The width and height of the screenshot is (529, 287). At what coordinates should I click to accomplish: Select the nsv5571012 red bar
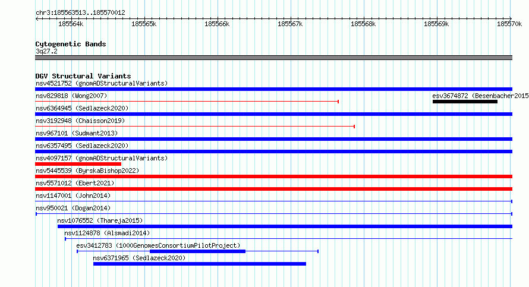coord(273,189)
